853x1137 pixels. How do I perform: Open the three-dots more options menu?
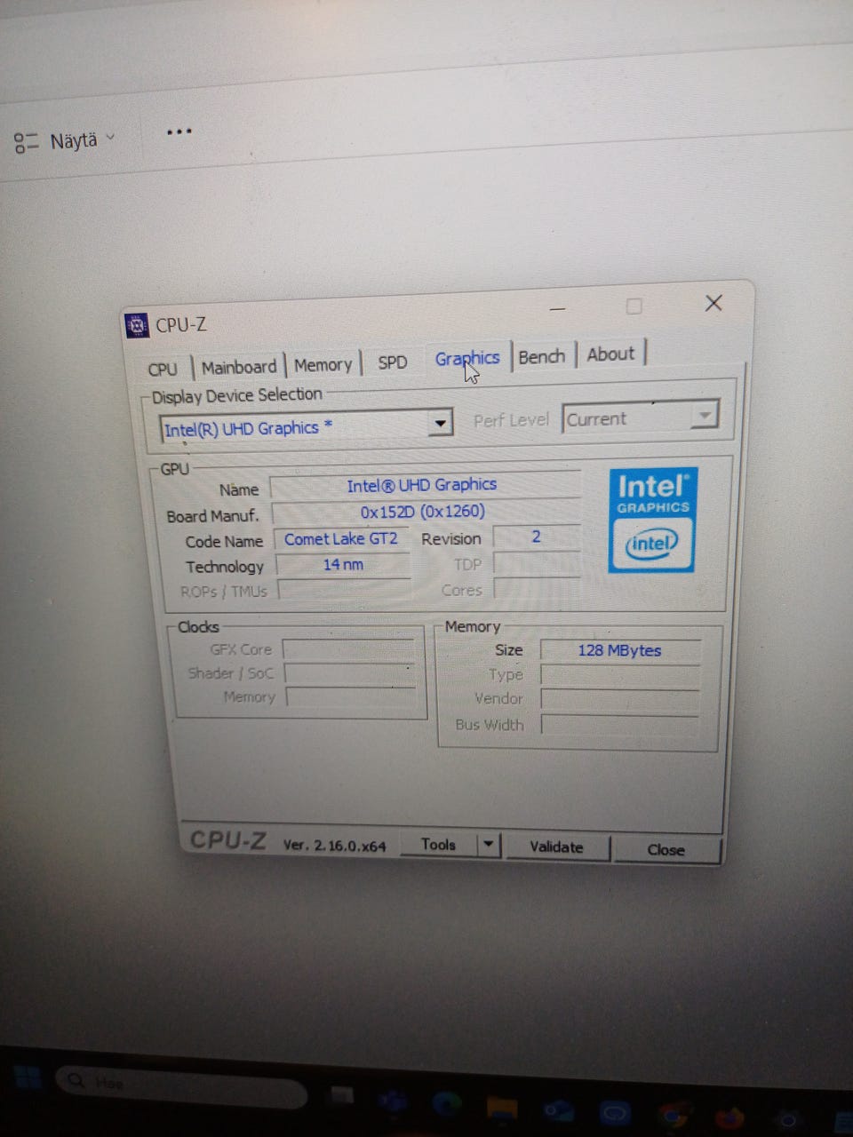click(x=179, y=132)
